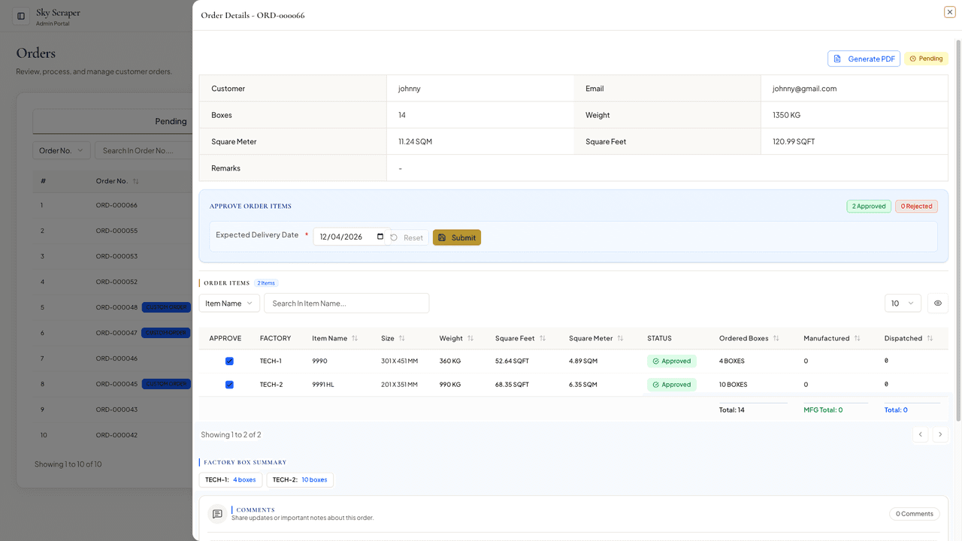Uncheck the approve checkbox for TECH-2
962x541 pixels.
pos(229,385)
